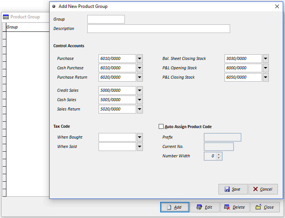Click the P&L Opening Stock field 6000/0000
The image size is (285, 218).
[243, 68]
